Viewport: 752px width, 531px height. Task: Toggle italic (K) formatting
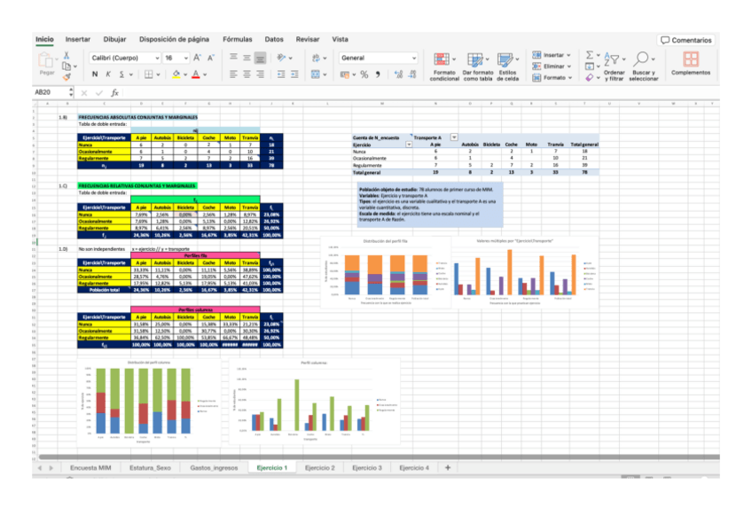[x=107, y=74]
